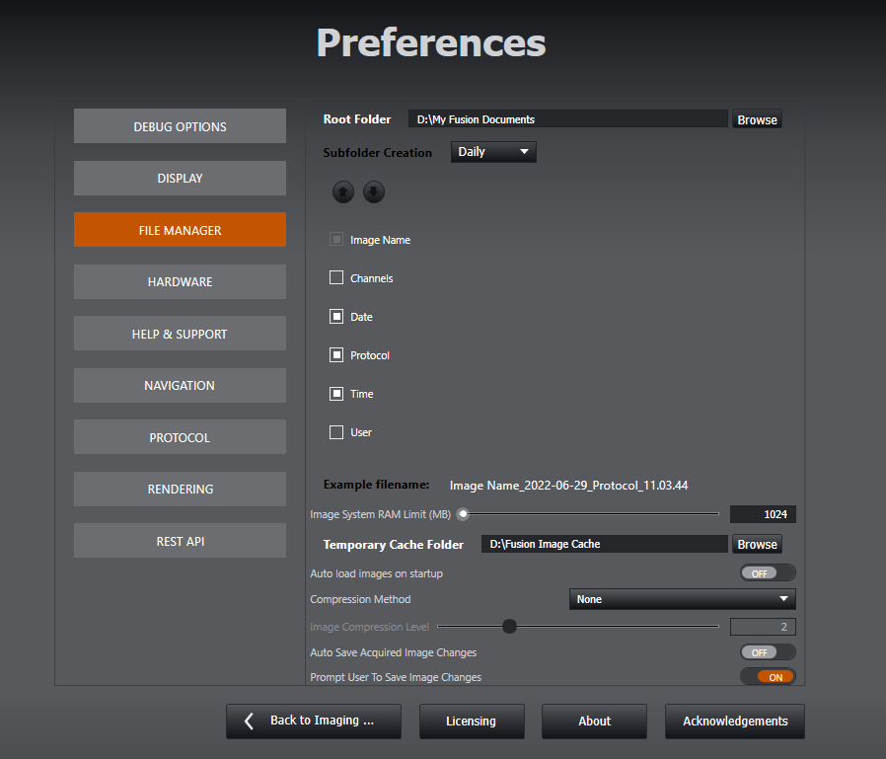This screenshot has width=886, height=759.
Task: Toggle Auto load images on startup
Action: coord(767,573)
